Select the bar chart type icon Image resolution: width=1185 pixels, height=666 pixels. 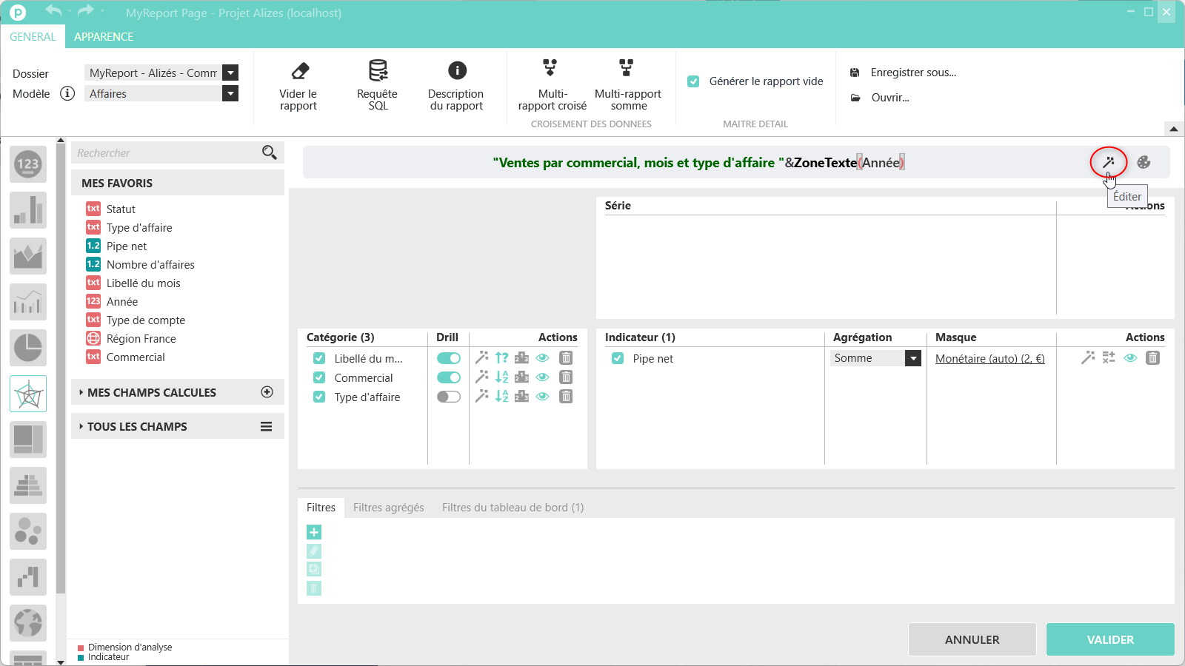pos(28,210)
